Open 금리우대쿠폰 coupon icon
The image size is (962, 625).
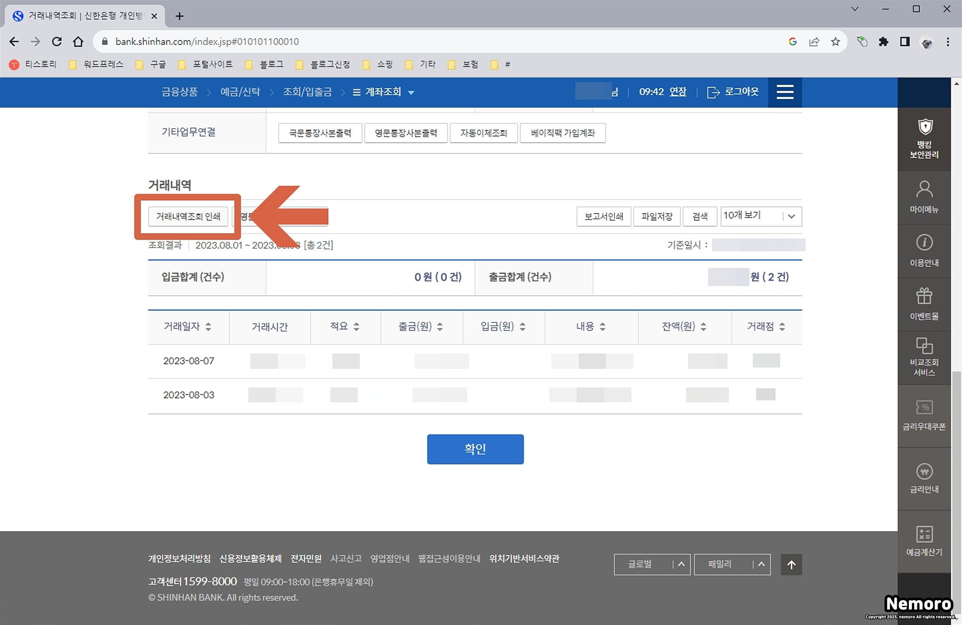(924, 408)
